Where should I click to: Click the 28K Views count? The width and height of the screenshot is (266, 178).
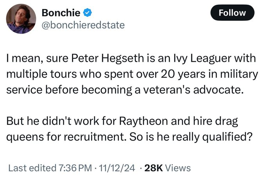click(x=167, y=168)
